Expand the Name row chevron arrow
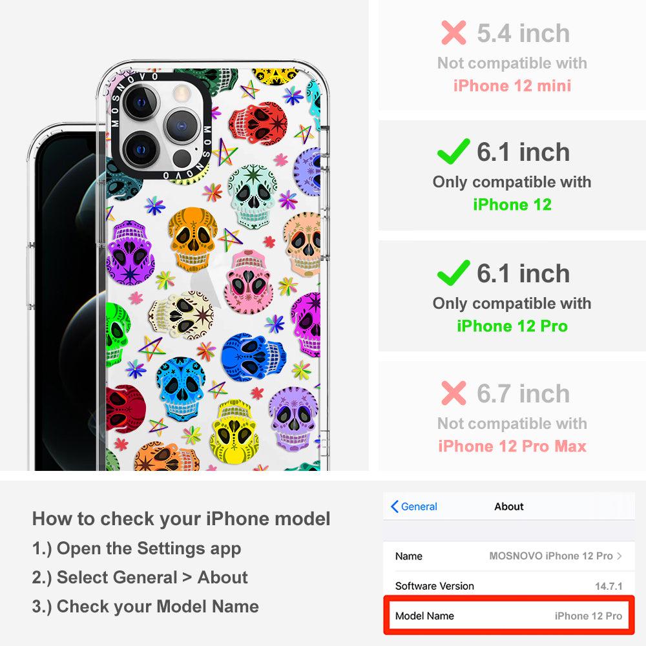 pyautogui.click(x=620, y=556)
